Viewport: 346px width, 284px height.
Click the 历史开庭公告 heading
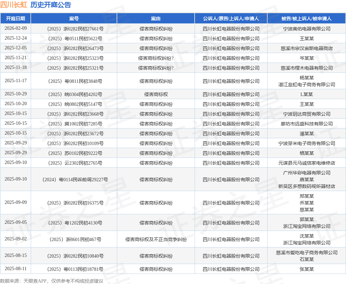point(51,5)
